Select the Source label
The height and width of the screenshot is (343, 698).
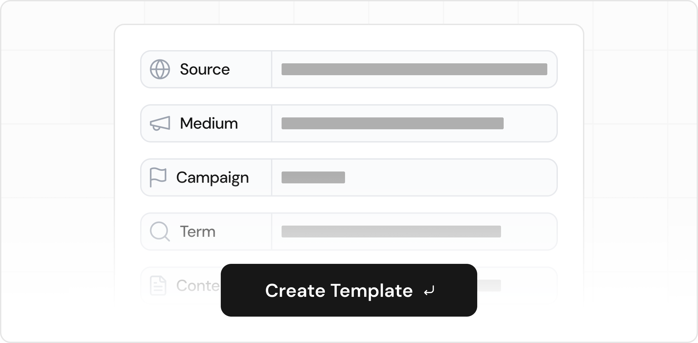tap(205, 69)
